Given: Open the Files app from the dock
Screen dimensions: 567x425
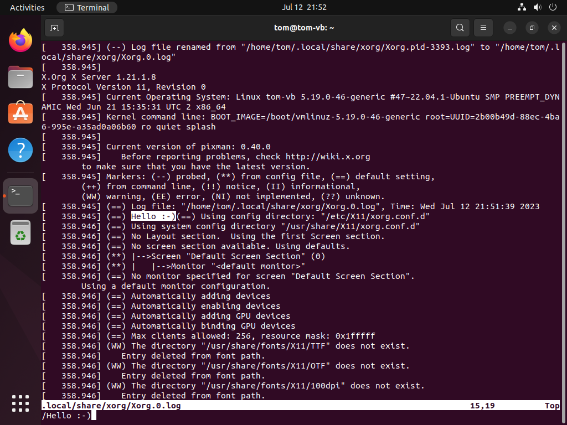Looking at the screenshot, I should [x=20, y=77].
